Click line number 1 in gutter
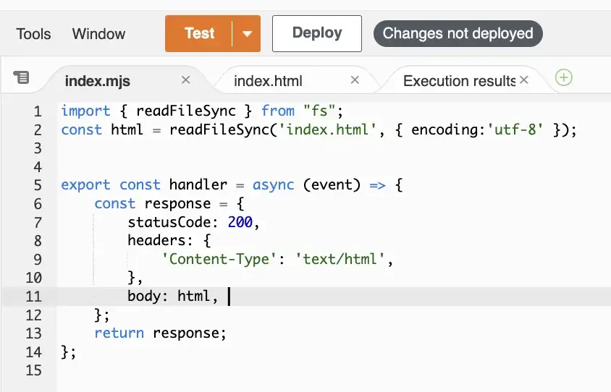Viewport: 611px width, 392px height. 38,111
